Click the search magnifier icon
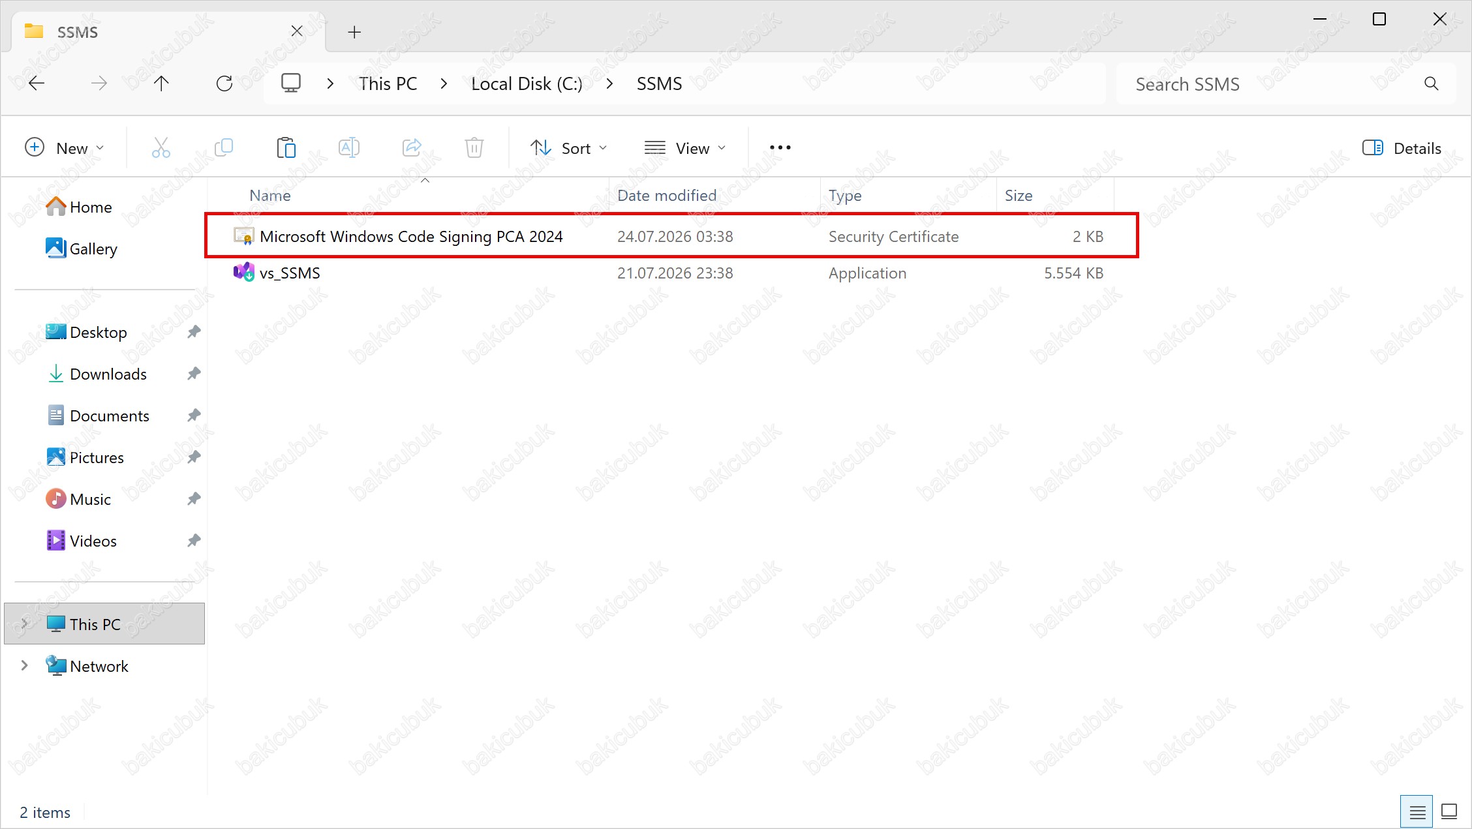 [x=1431, y=83]
